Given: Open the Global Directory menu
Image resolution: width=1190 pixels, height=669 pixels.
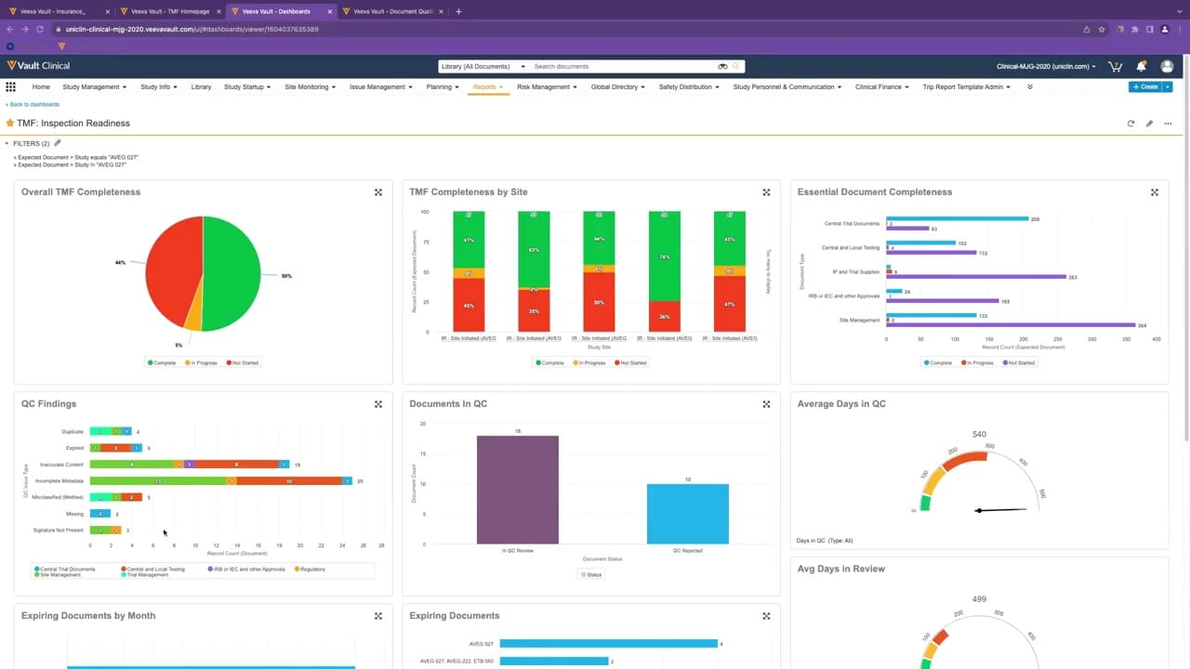Looking at the screenshot, I should (618, 86).
